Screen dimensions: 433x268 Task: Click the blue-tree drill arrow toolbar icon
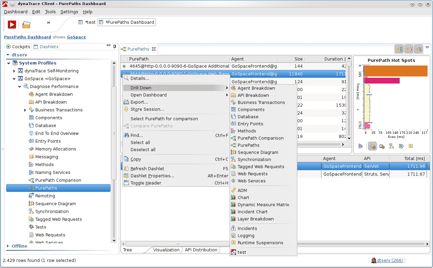click(x=418, y=49)
